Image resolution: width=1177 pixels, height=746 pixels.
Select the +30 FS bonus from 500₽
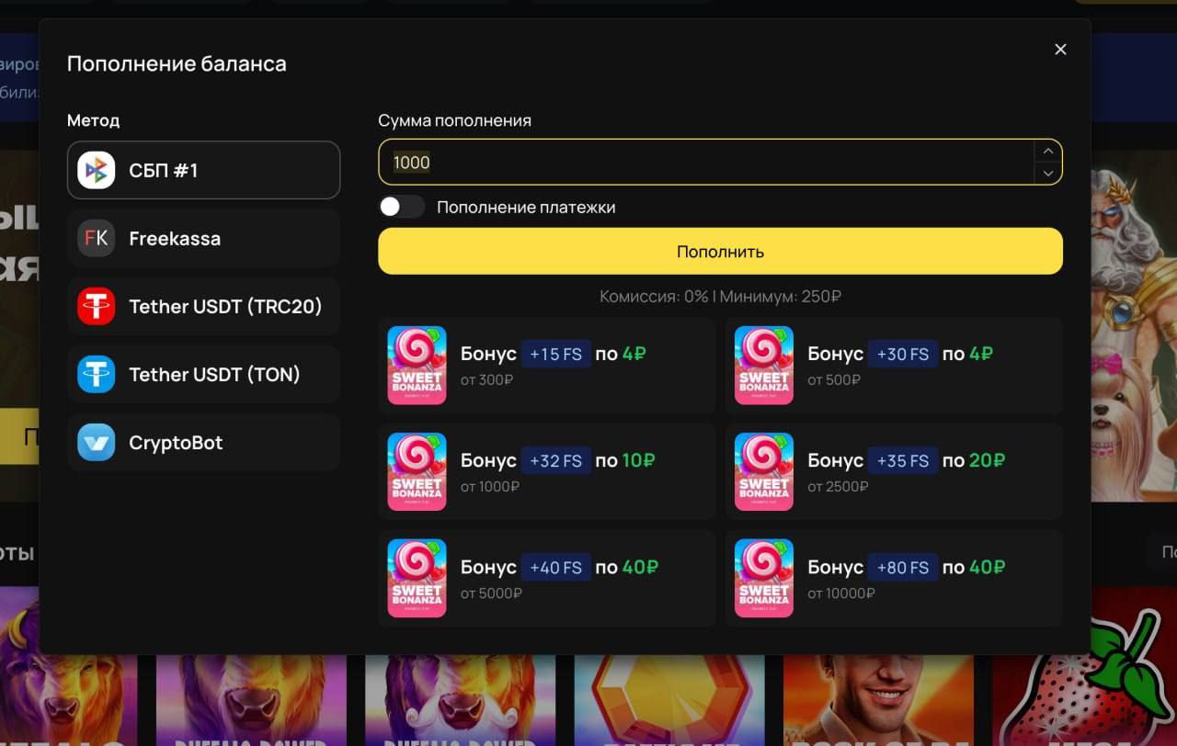coord(894,365)
